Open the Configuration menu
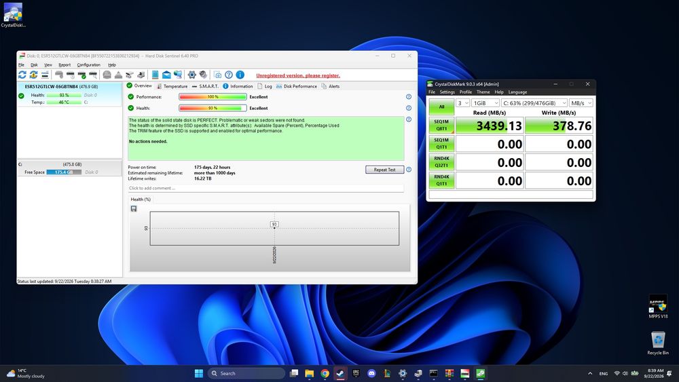The height and width of the screenshot is (382, 679). tap(89, 65)
